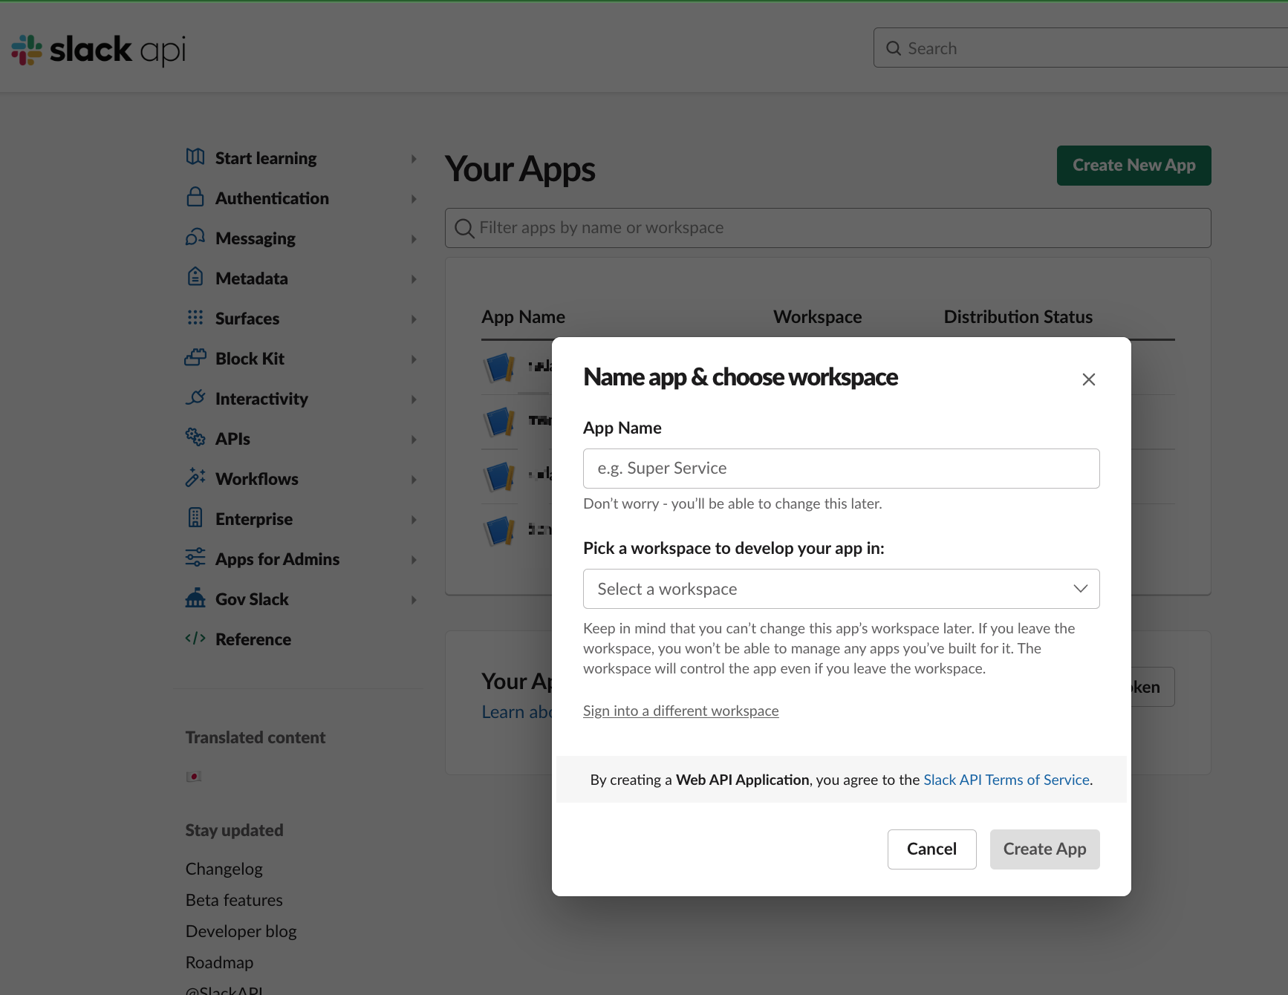Click Cancel in the dialog

point(931,849)
